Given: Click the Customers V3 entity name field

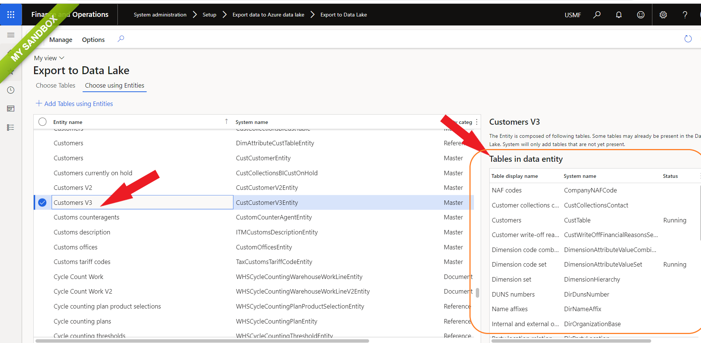Looking at the screenshot, I should pyautogui.click(x=142, y=203).
